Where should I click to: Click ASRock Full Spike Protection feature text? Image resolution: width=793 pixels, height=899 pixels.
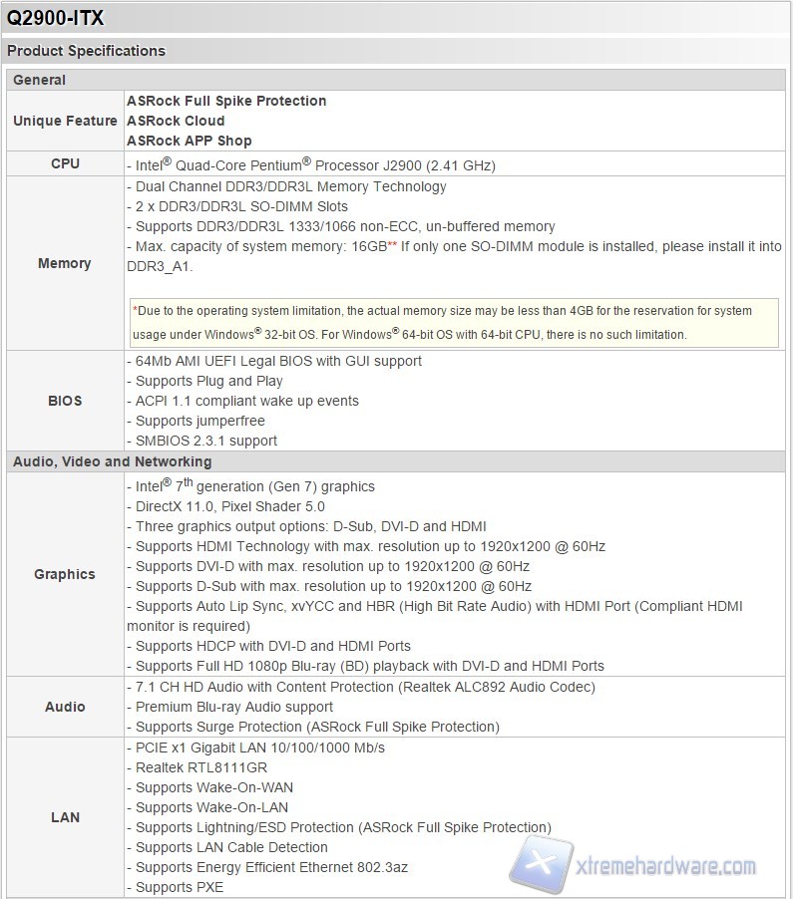coord(226,101)
